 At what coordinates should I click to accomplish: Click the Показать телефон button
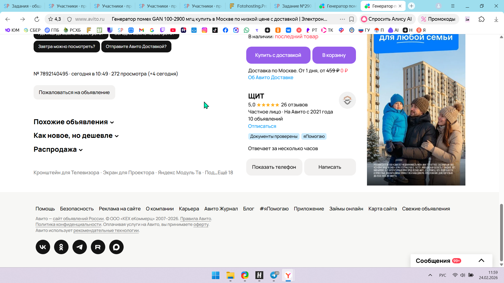pos(274,167)
